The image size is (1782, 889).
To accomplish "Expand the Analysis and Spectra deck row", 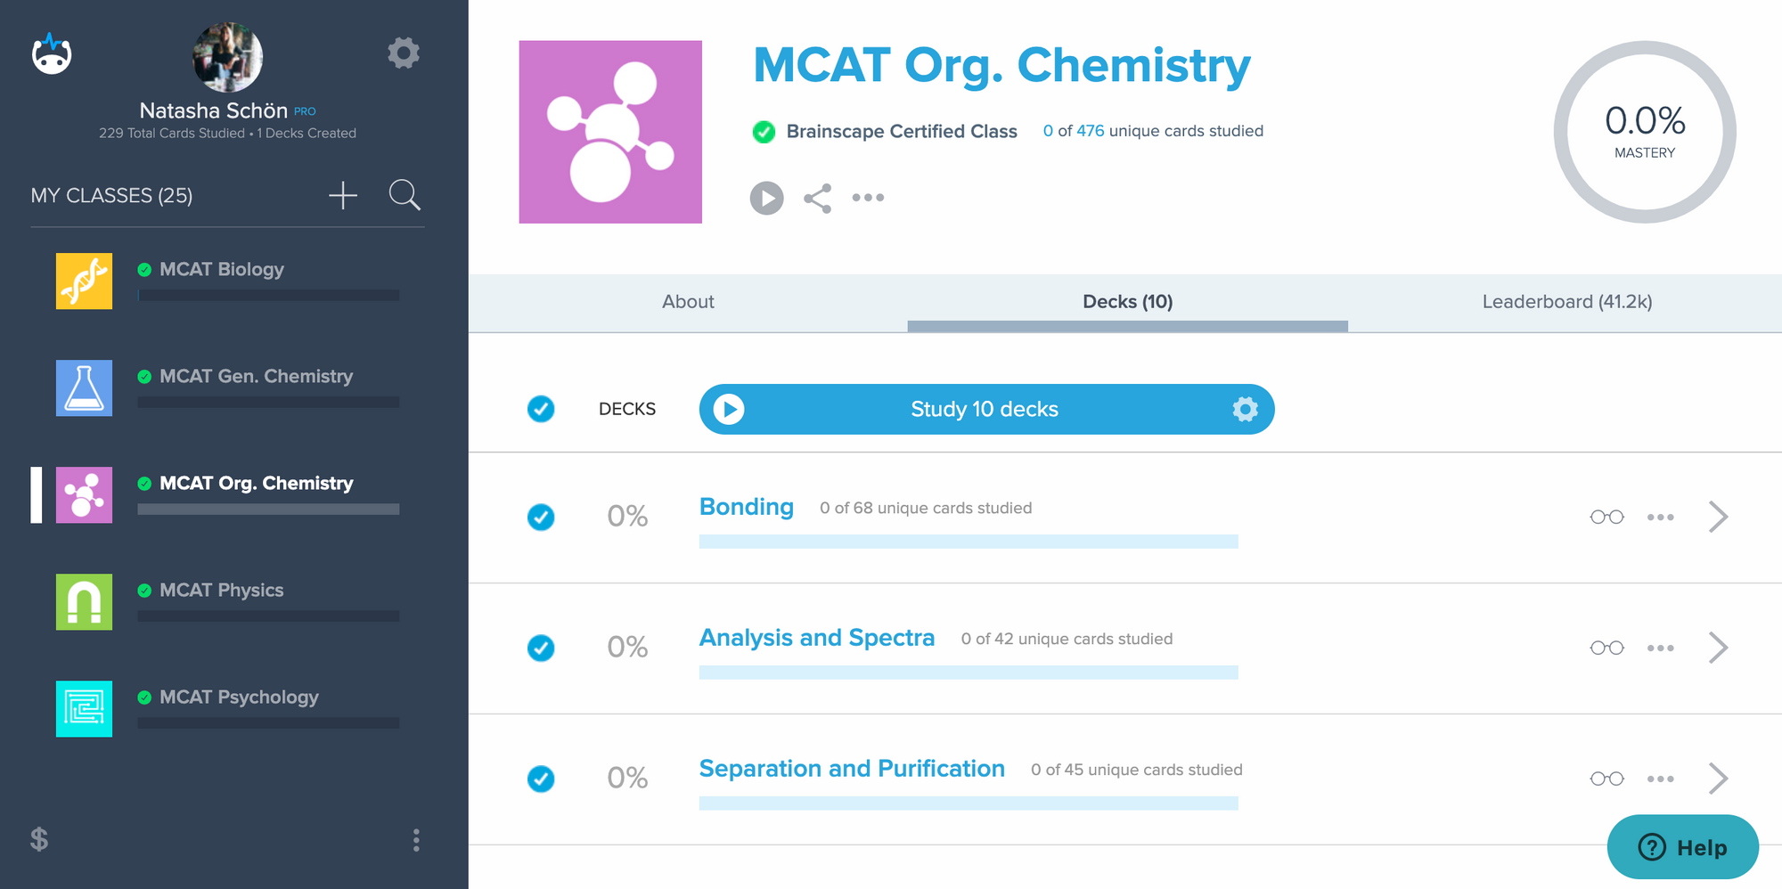I will click(1719, 648).
